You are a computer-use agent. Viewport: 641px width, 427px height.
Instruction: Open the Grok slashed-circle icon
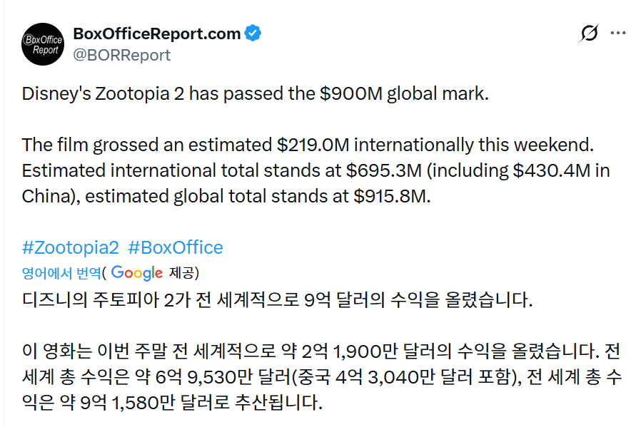tap(590, 34)
